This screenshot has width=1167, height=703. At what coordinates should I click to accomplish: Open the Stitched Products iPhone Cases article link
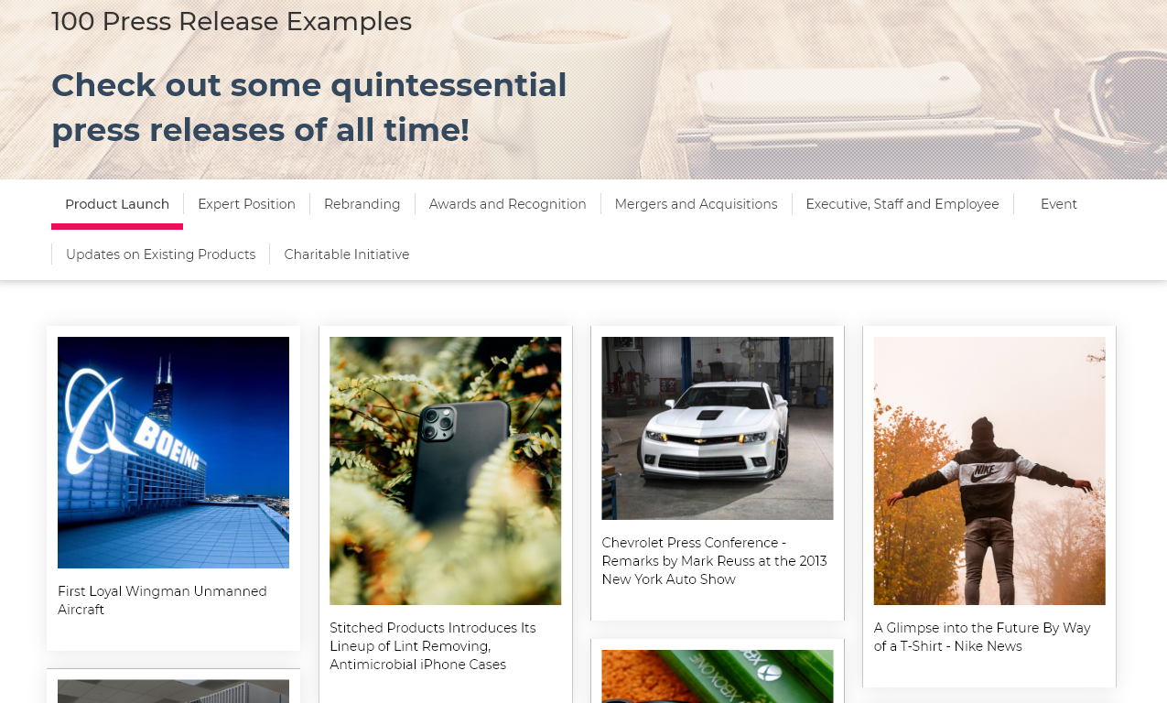pyautogui.click(x=433, y=646)
